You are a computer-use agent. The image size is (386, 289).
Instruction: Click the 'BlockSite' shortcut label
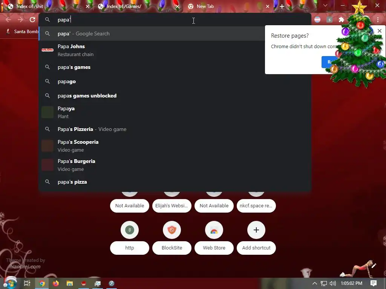pos(172,248)
